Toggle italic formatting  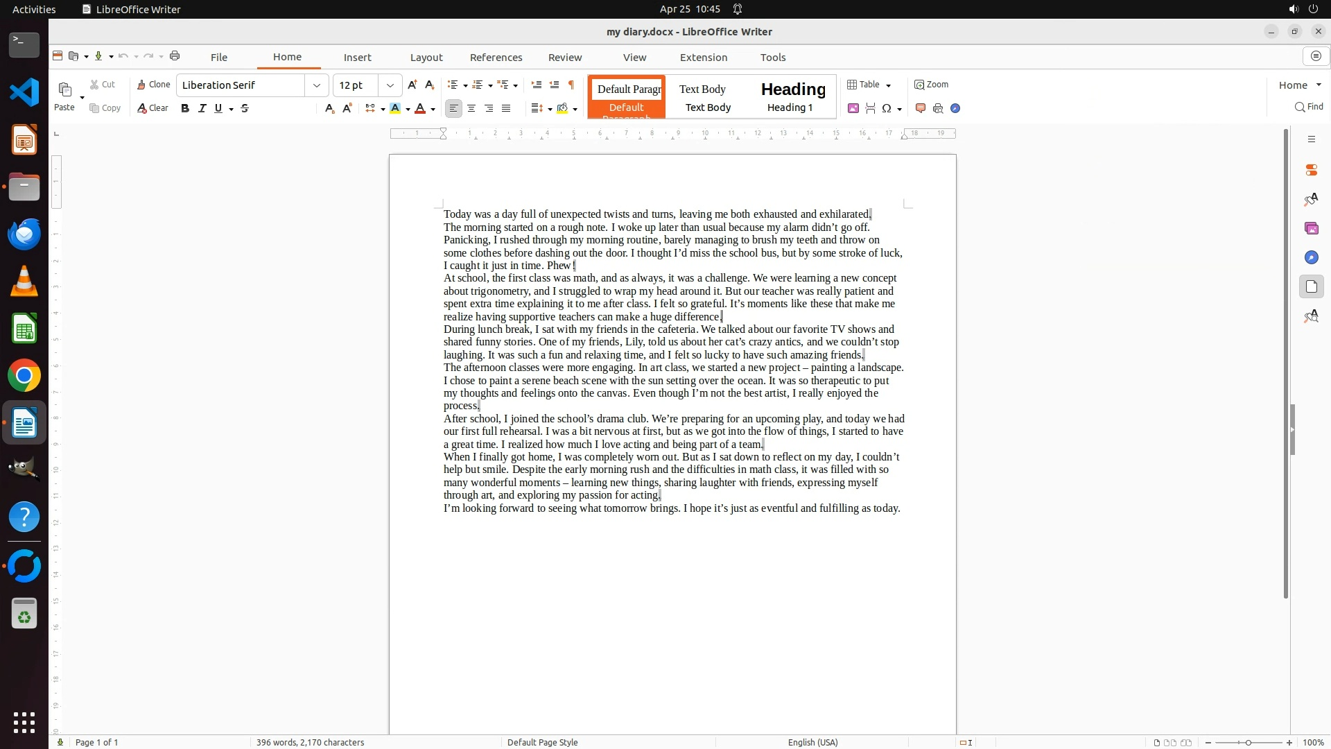(x=202, y=108)
